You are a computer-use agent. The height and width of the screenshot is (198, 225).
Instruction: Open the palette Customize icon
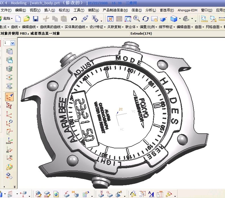click(x=9, y=167)
